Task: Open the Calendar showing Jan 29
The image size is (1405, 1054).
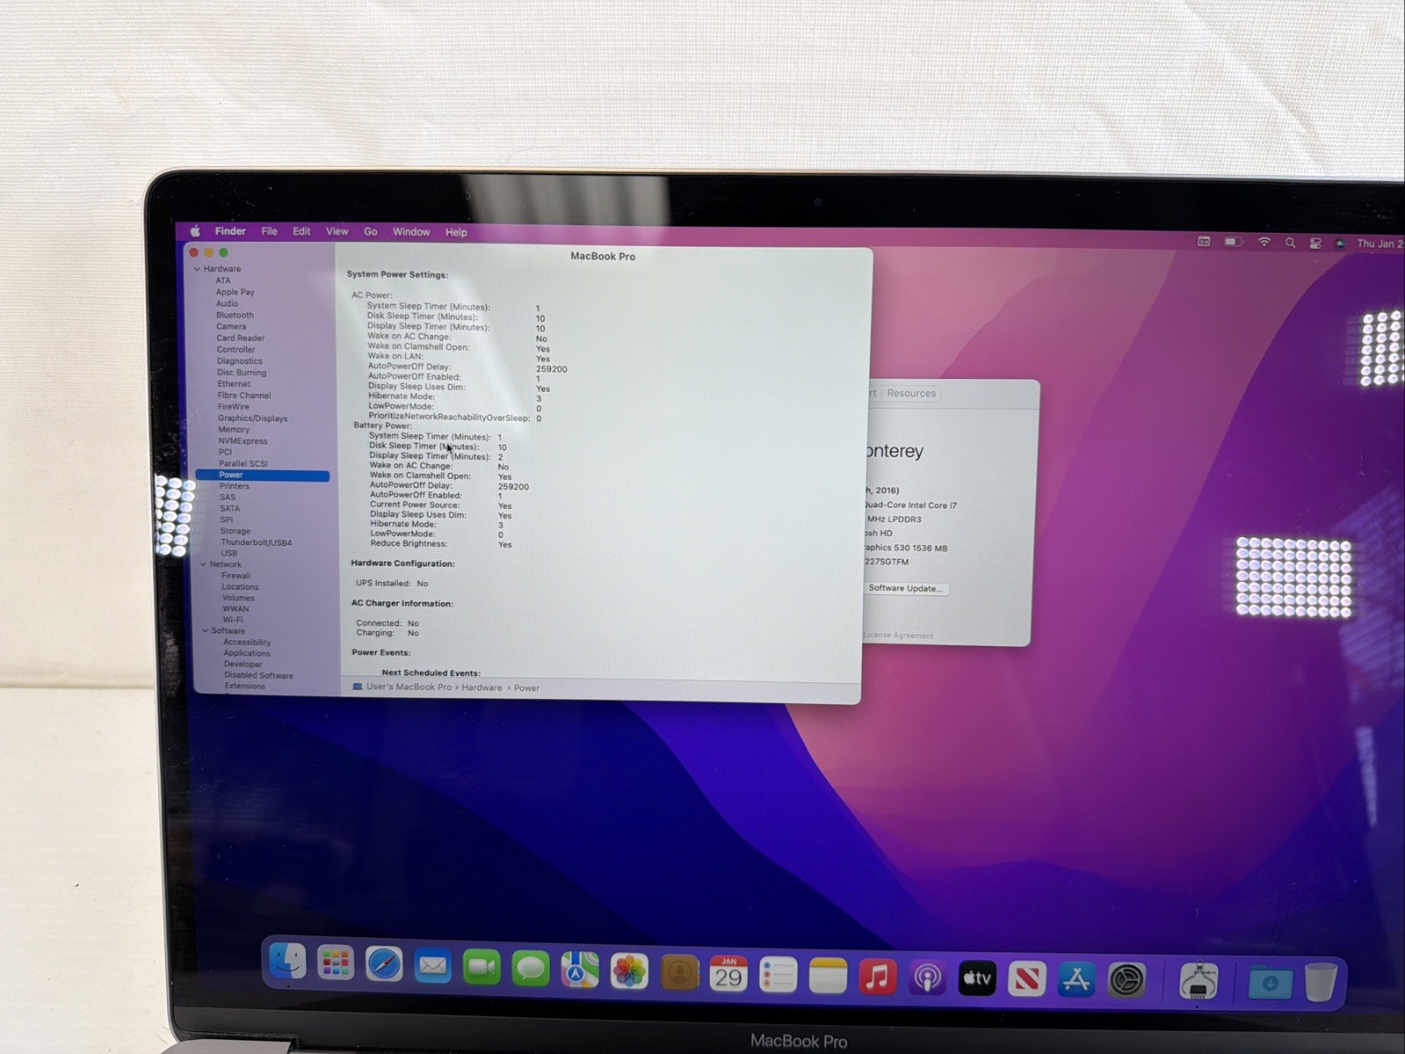Action: pos(728,974)
